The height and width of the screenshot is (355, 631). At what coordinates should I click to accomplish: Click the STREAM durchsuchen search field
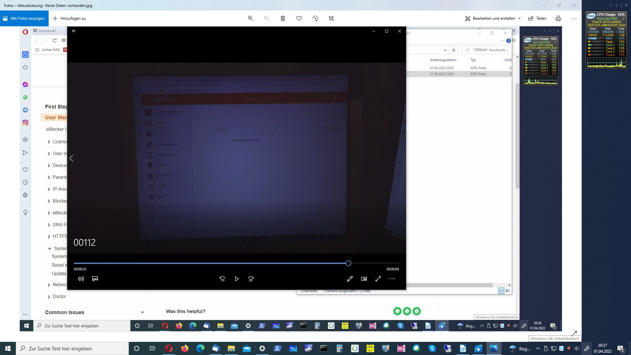(x=485, y=50)
